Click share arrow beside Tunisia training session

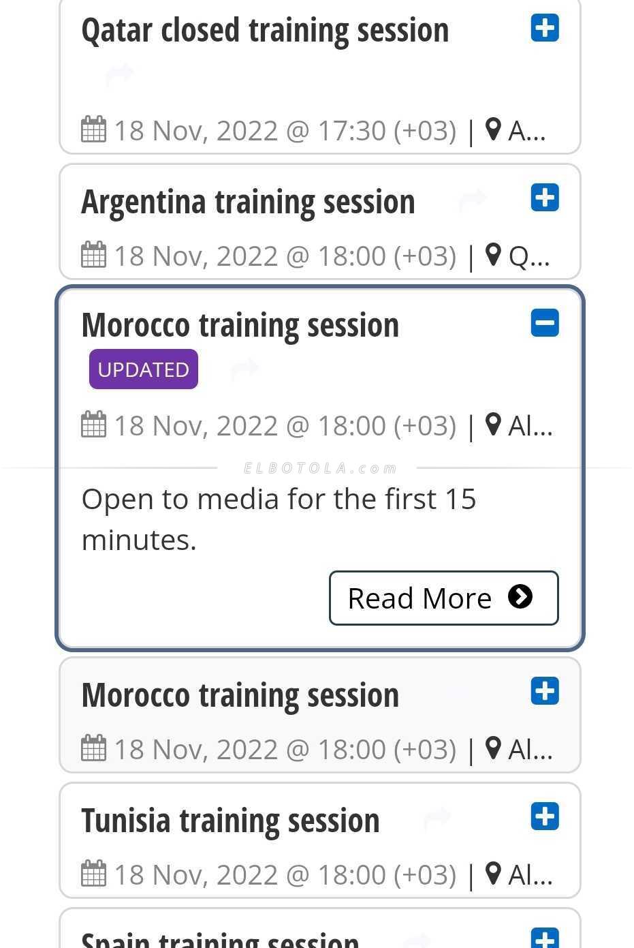(x=437, y=817)
